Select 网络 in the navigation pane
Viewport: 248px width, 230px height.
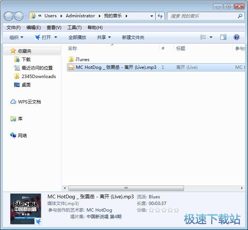pos(22,135)
